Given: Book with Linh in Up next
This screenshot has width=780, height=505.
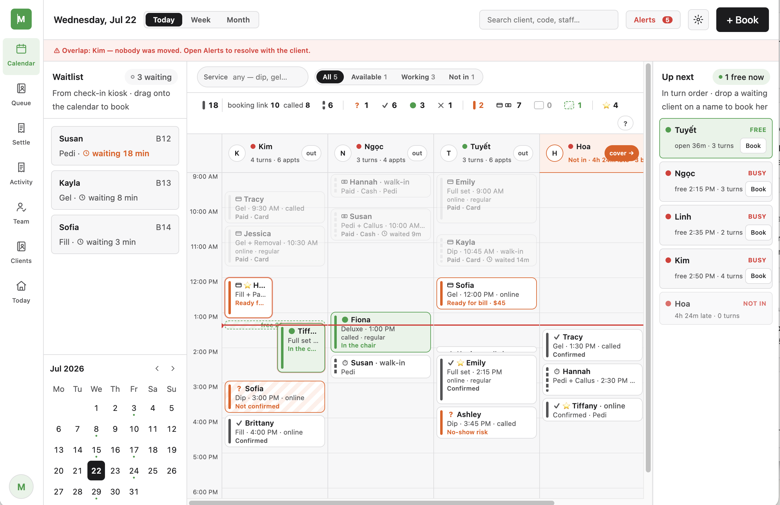Looking at the screenshot, I should (x=758, y=233).
